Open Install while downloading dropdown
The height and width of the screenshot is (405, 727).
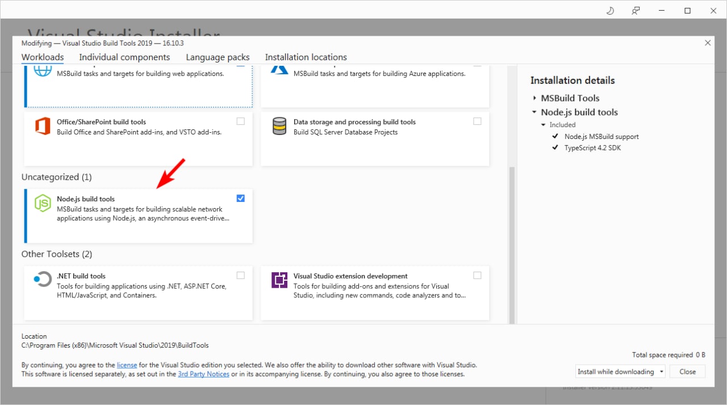[620, 372]
